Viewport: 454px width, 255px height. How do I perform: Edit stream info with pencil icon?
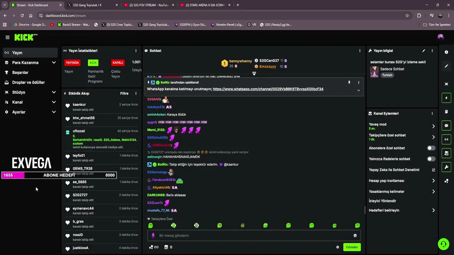click(x=423, y=51)
